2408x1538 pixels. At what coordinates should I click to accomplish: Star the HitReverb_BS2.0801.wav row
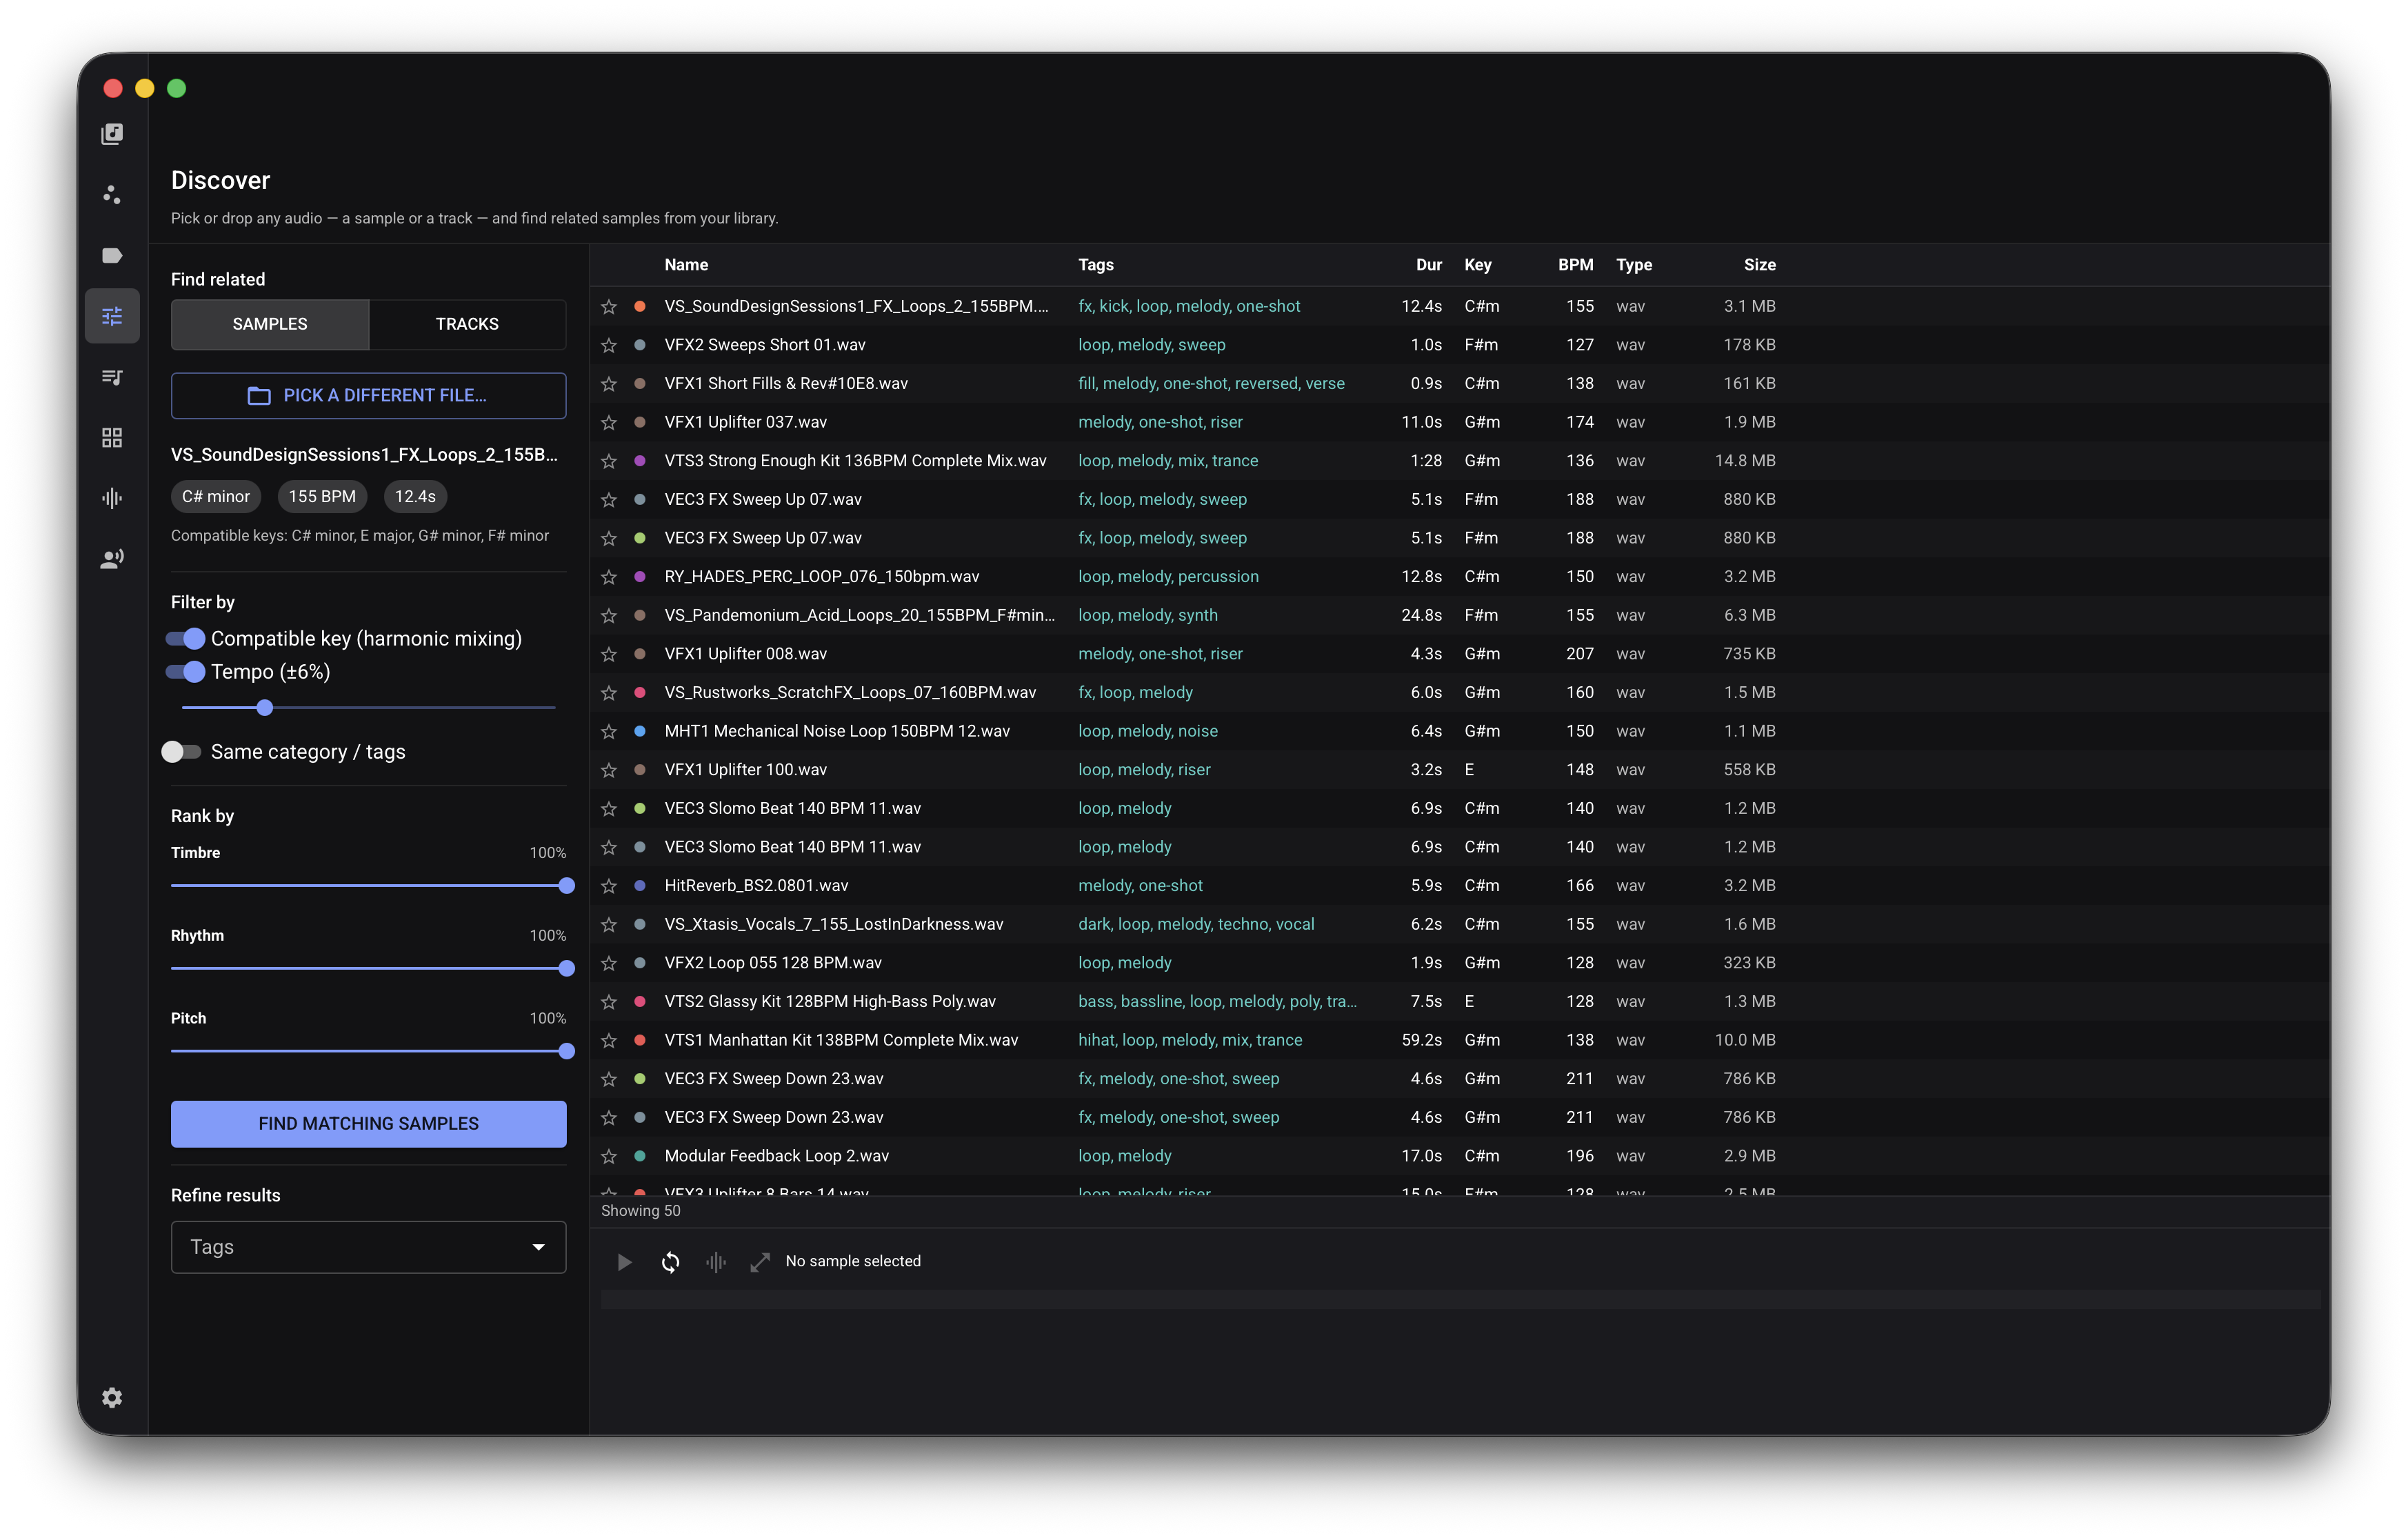[609, 886]
